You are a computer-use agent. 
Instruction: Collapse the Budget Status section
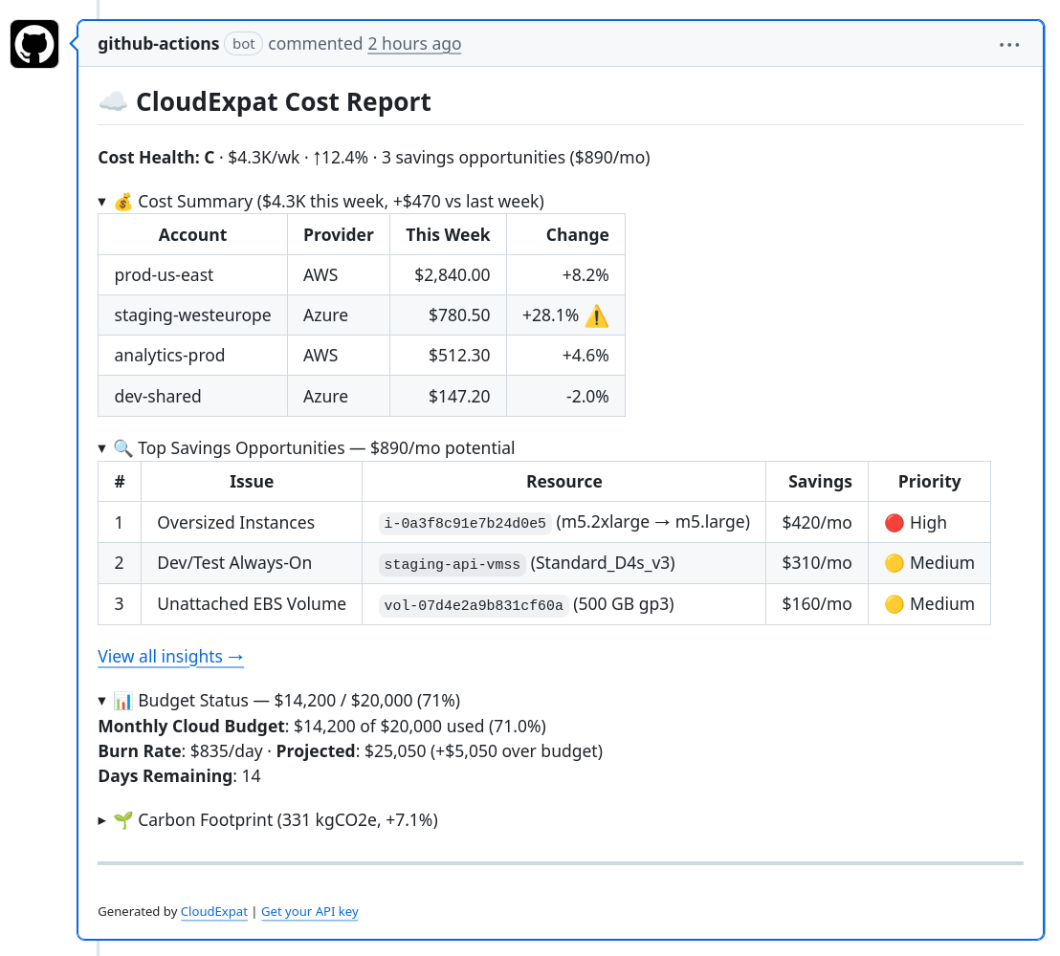pos(102,700)
